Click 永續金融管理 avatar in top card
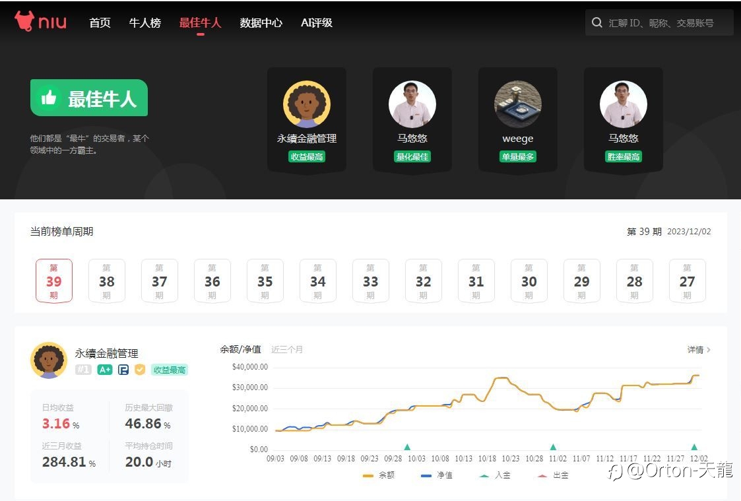 307,104
